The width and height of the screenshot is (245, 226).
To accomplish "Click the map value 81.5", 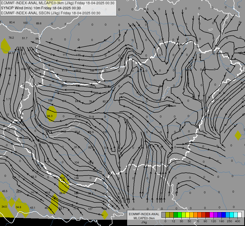I will (x=65, y=70).
